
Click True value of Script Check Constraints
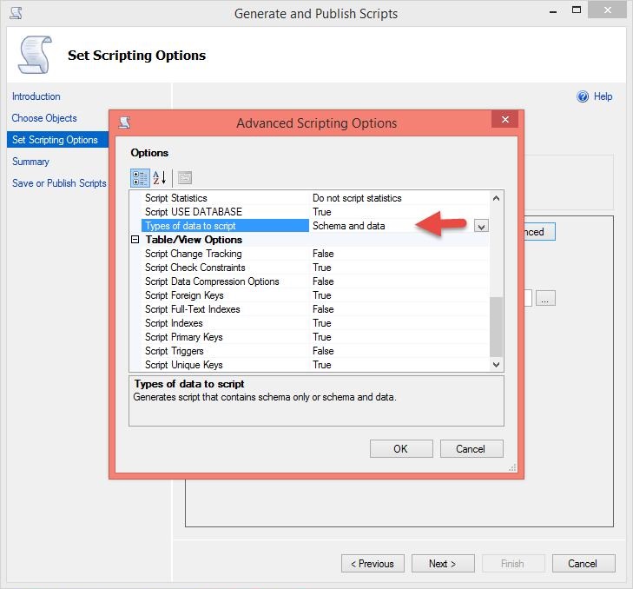pos(322,268)
